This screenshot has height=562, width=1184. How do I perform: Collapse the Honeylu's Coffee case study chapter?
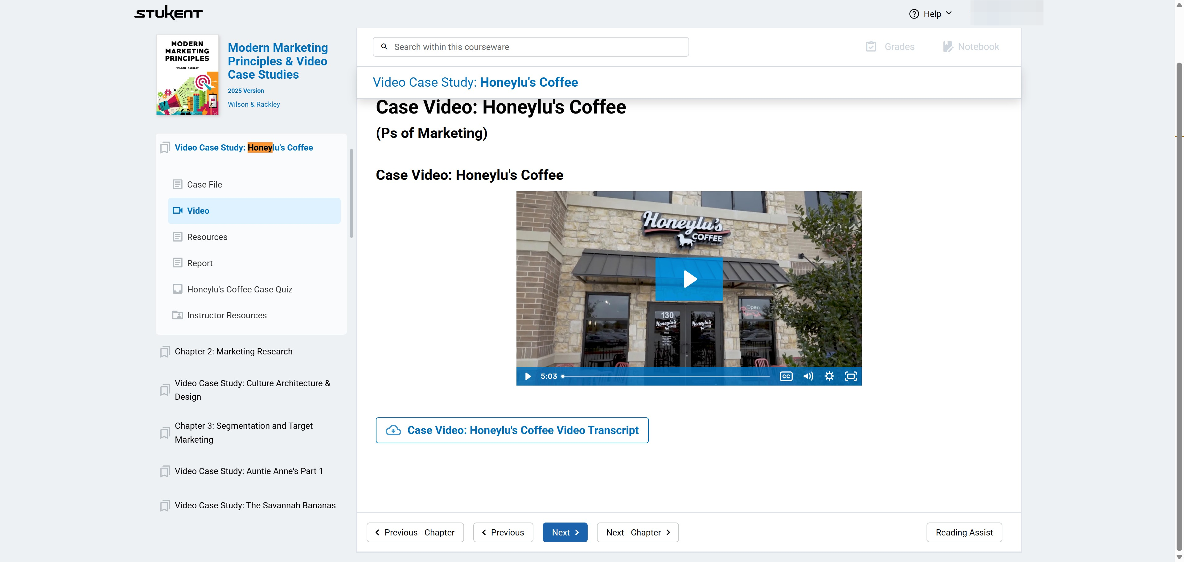pos(244,148)
